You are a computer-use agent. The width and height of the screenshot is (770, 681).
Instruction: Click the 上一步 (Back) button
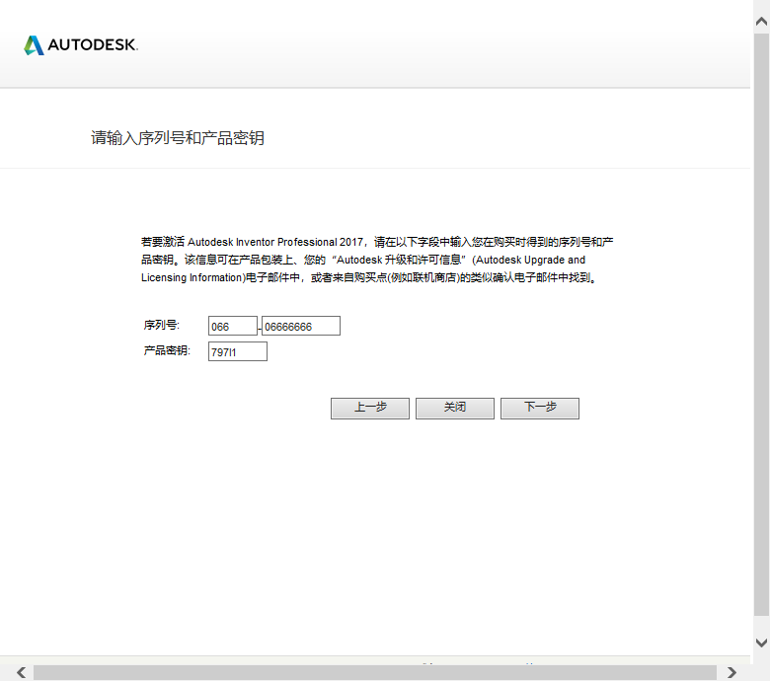(x=370, y=408)
